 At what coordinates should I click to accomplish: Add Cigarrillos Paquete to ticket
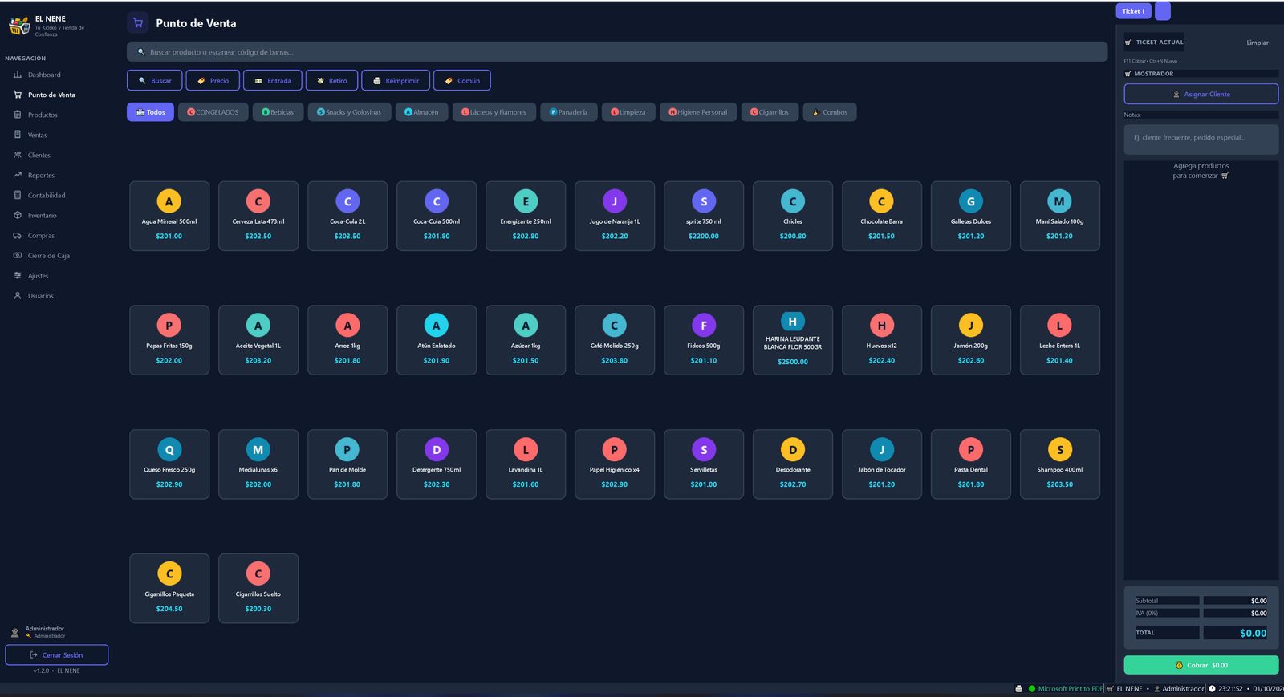pos(169,589)
